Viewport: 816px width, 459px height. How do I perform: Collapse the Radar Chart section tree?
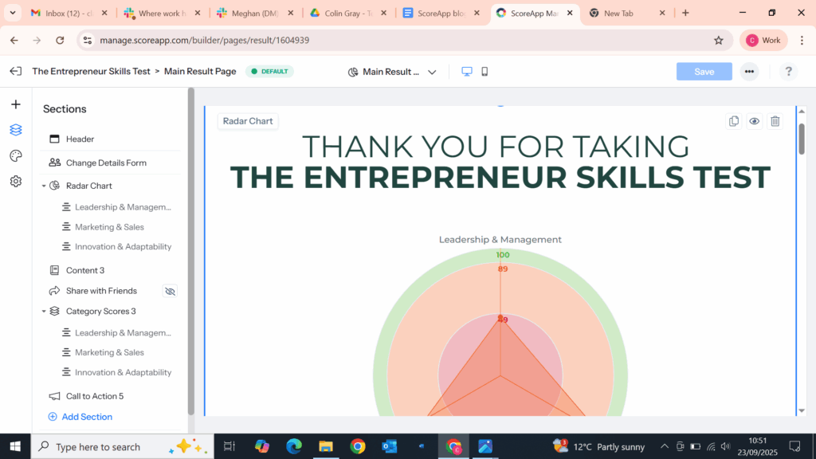pyautogui.click(x=44, y=185)
